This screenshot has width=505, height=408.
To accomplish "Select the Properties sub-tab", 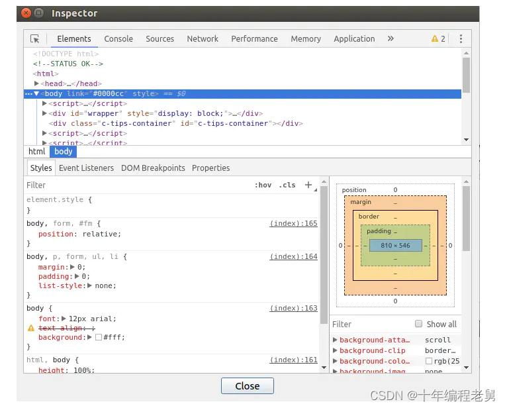I will (x=210, y=168).
